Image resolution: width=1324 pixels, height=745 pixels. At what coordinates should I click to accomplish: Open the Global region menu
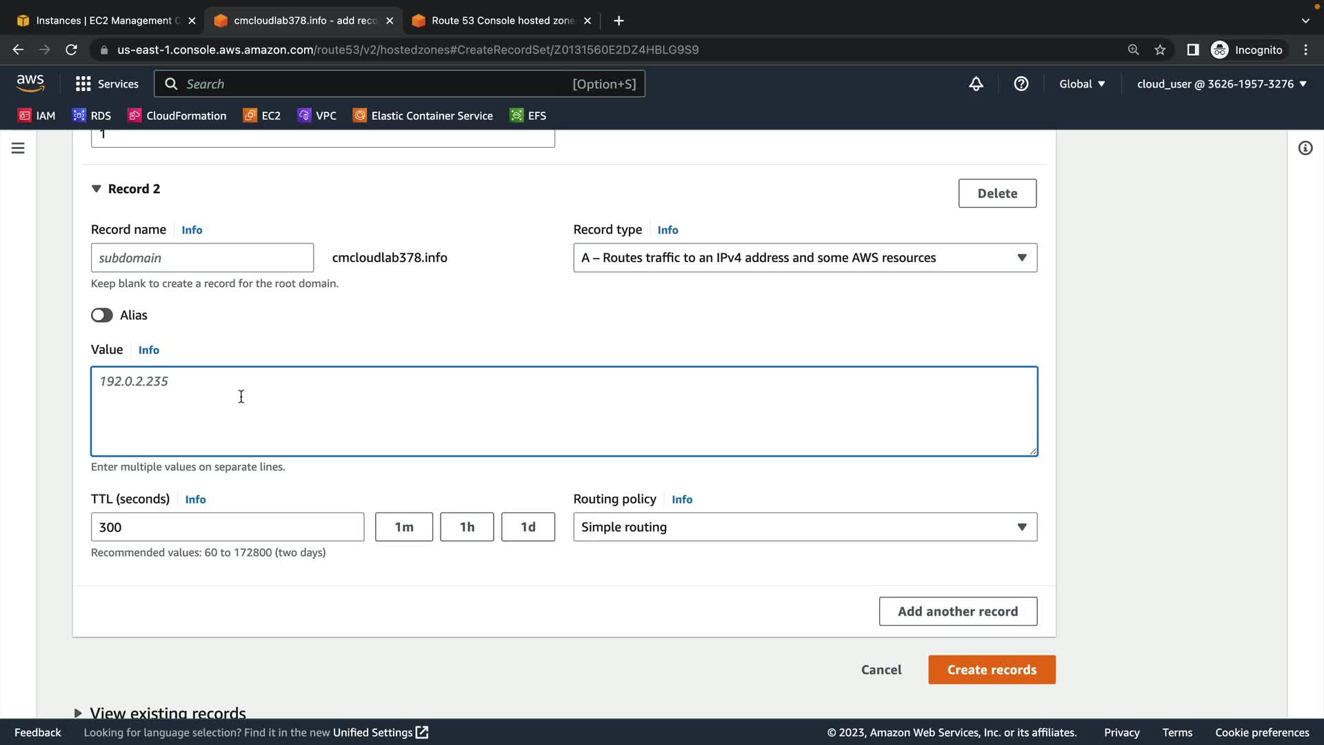pos(1081,83)
